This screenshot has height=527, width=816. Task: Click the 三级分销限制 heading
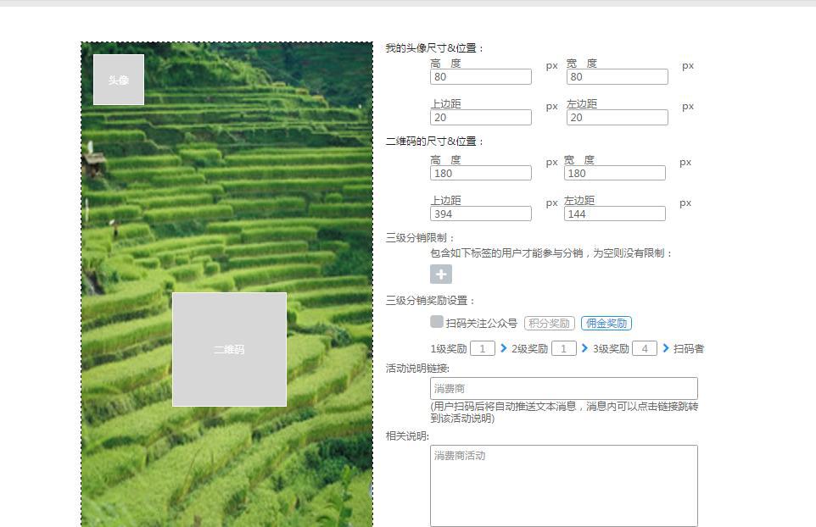point(421,238)
